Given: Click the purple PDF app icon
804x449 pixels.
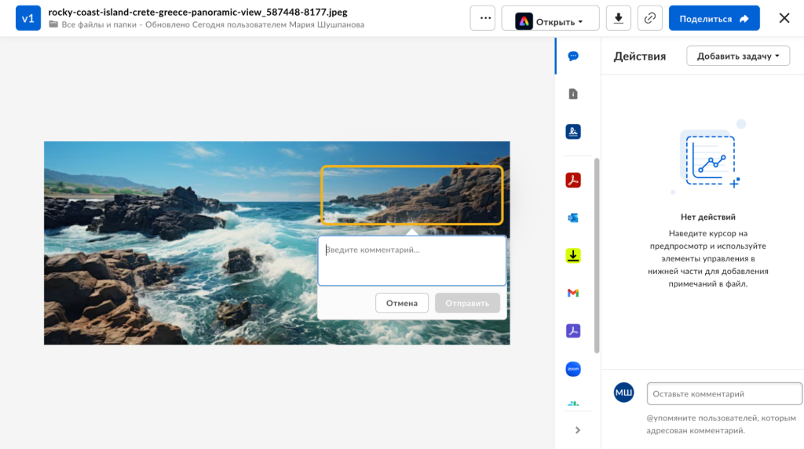Looking at the screenshot, I should click(x=573, y=331).
